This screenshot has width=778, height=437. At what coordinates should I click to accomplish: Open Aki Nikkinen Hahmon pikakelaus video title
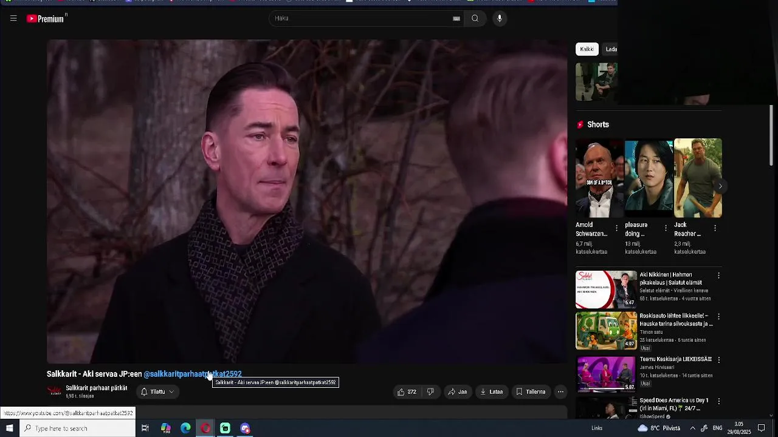point(670,279)
